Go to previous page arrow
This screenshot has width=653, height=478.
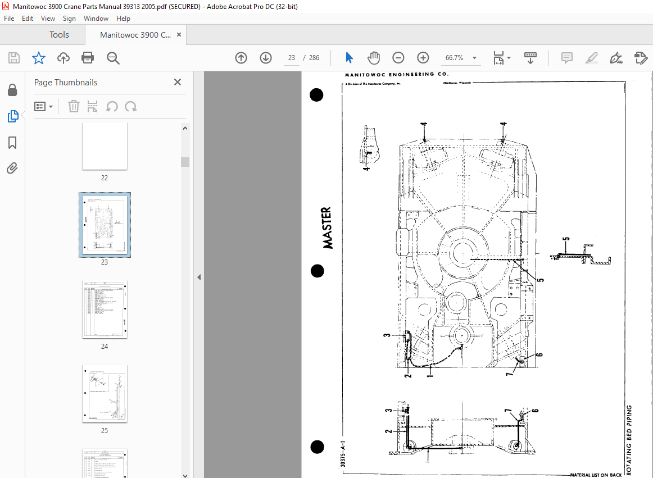point(241,58)
